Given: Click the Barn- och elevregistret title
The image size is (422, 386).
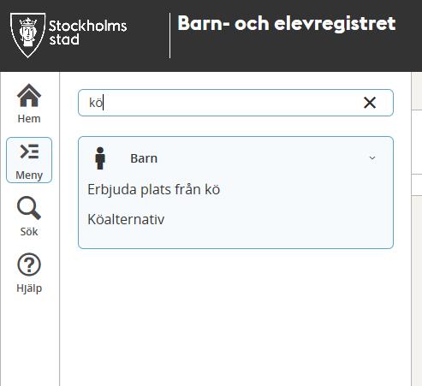Looking at the screenshot, I should pos(287,24).
